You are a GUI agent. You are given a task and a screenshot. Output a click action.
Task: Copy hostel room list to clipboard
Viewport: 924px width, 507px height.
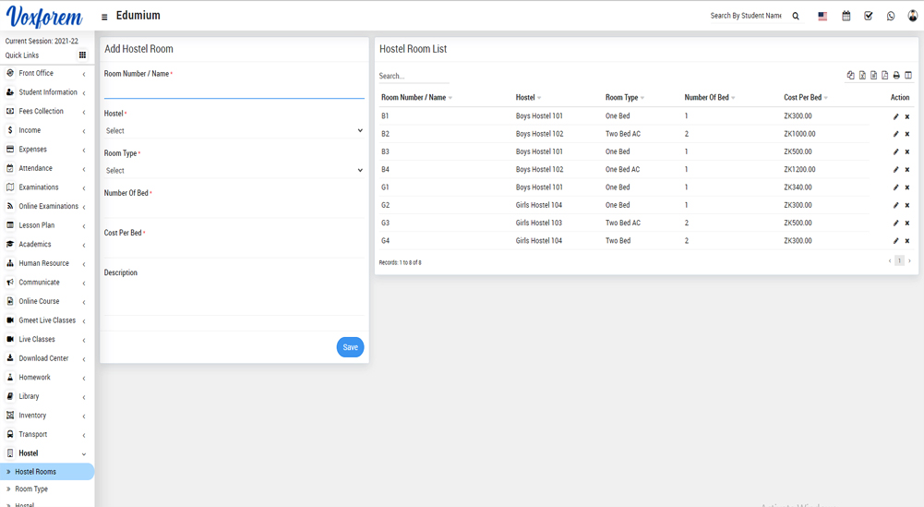pyautogui.click(x=851, y=76)
